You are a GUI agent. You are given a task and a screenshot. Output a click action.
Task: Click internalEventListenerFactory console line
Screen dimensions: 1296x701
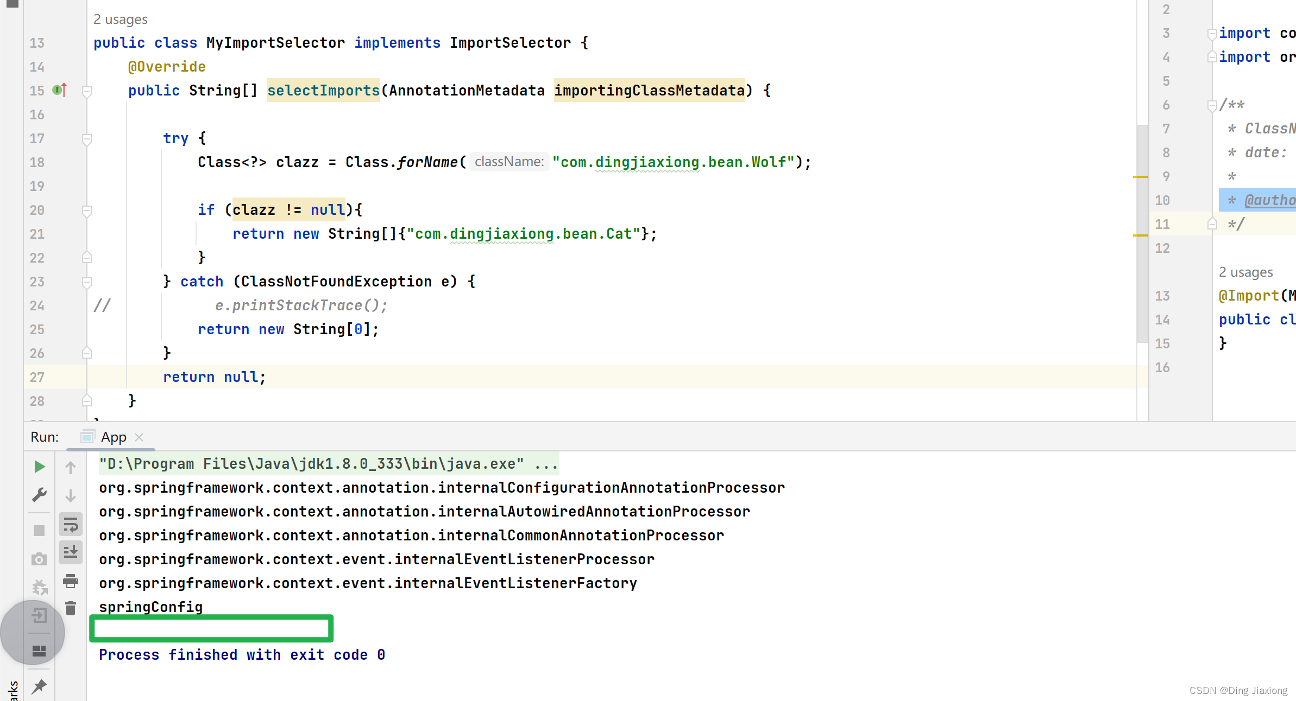pos(368,583)
